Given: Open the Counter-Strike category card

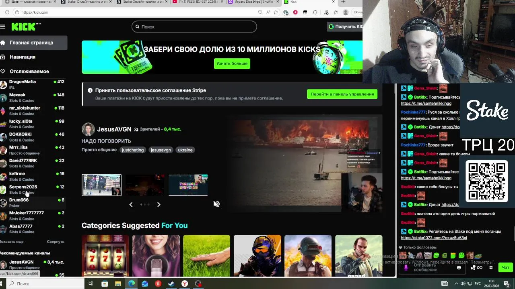Looking at the screenshot, I should pyautogui.click(x=257, y=256).
